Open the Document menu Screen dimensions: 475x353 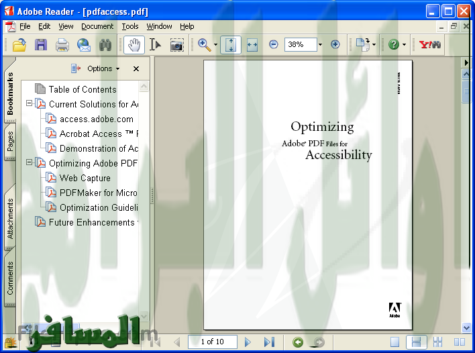(x=97, y=26)
